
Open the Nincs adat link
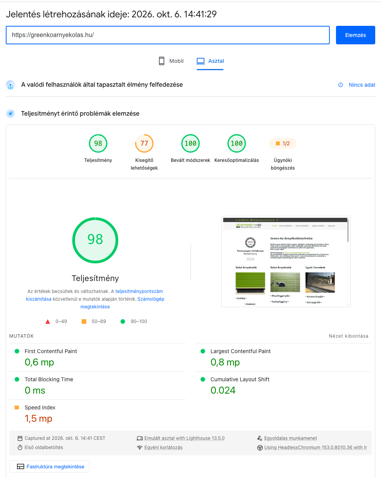click(x=362, y=85)
